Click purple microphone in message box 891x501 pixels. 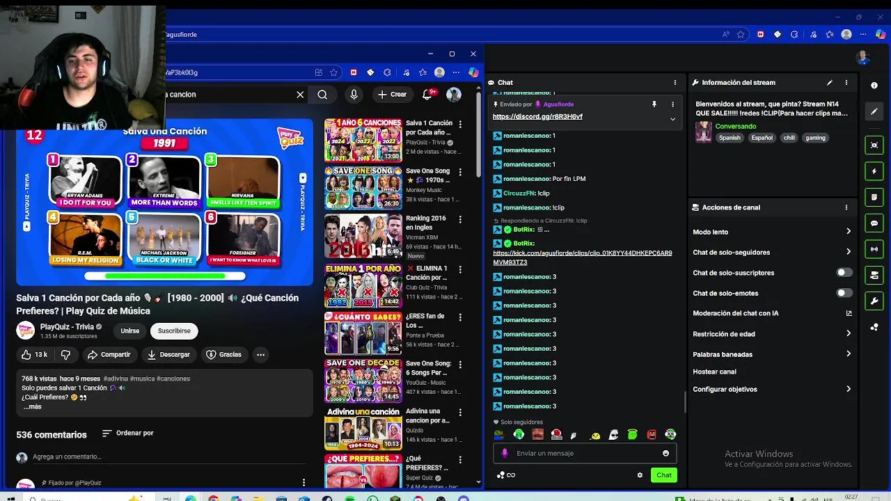click(505, 453)
